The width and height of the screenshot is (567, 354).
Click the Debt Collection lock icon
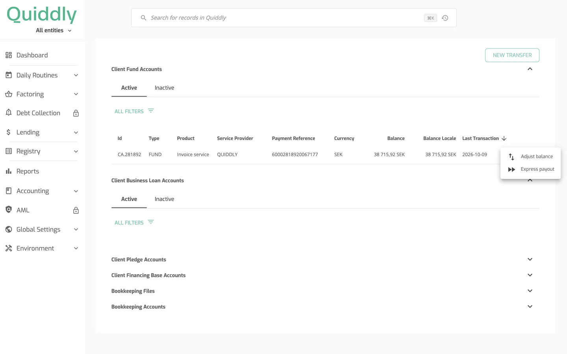pos(76,113)
